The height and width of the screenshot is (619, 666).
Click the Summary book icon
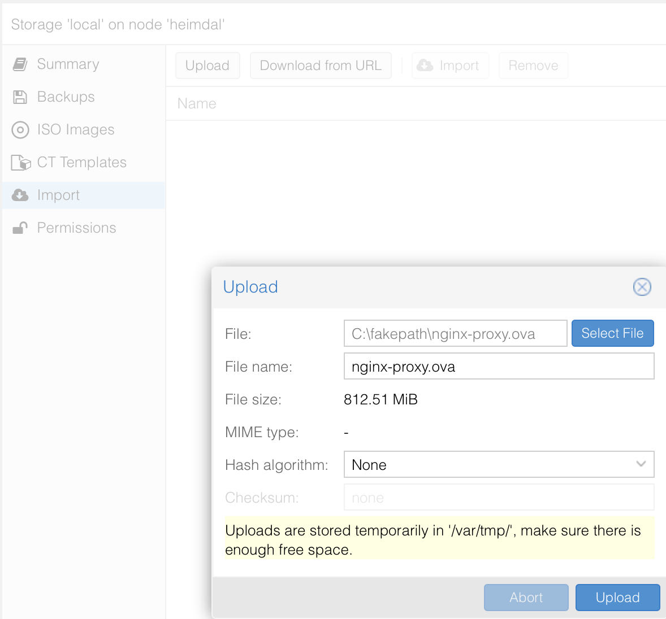pyautogui.click(x=20, y=64)
